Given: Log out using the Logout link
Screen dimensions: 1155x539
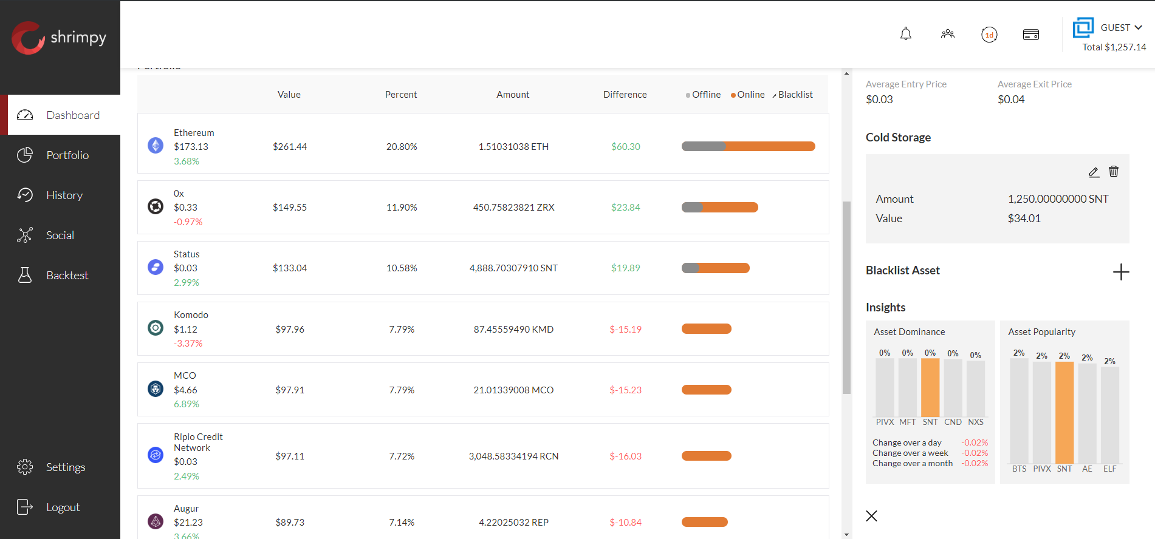Looking at the screenshot, I should (60, 507).
